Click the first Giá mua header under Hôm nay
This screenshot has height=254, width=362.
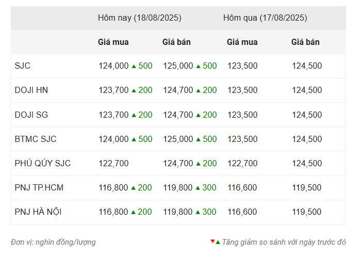(113, 42)
